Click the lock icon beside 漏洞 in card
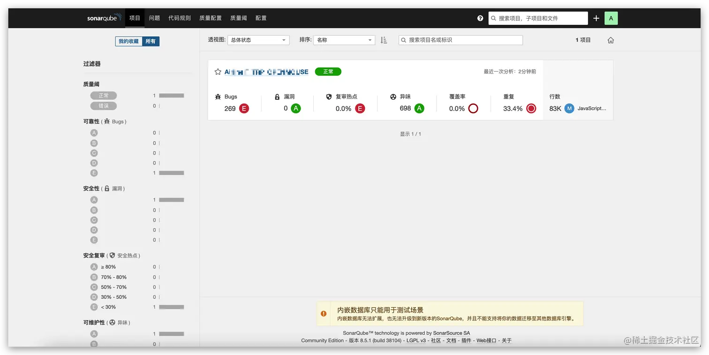The height and width of the screenshot is (355, 709). coord(277,97)
